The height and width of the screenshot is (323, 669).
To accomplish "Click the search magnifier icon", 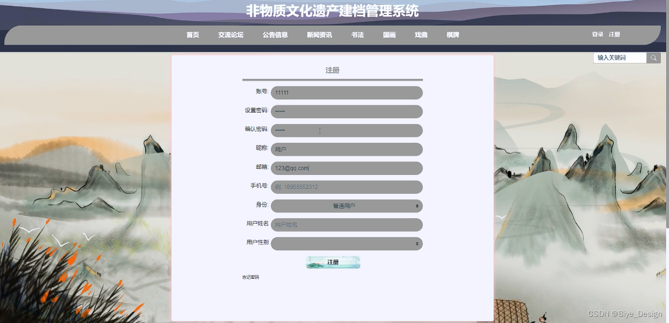I will [654, 58].
